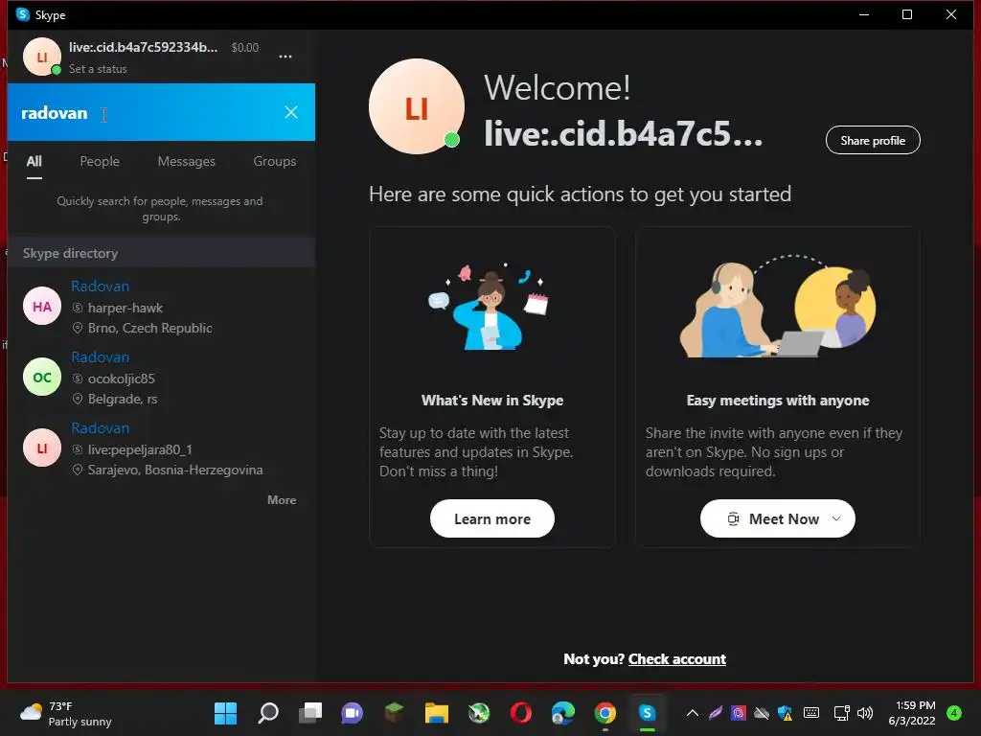
Task: Open the three-dots more options menu
Action: click(285, 57)
